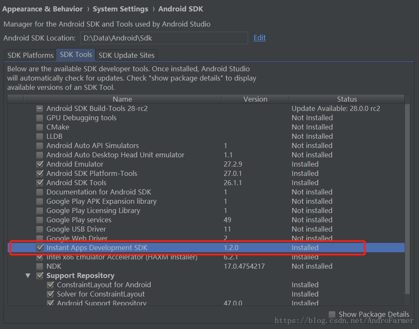
Task: Check Google Play Licensing Library box
Action: point(40,211)
